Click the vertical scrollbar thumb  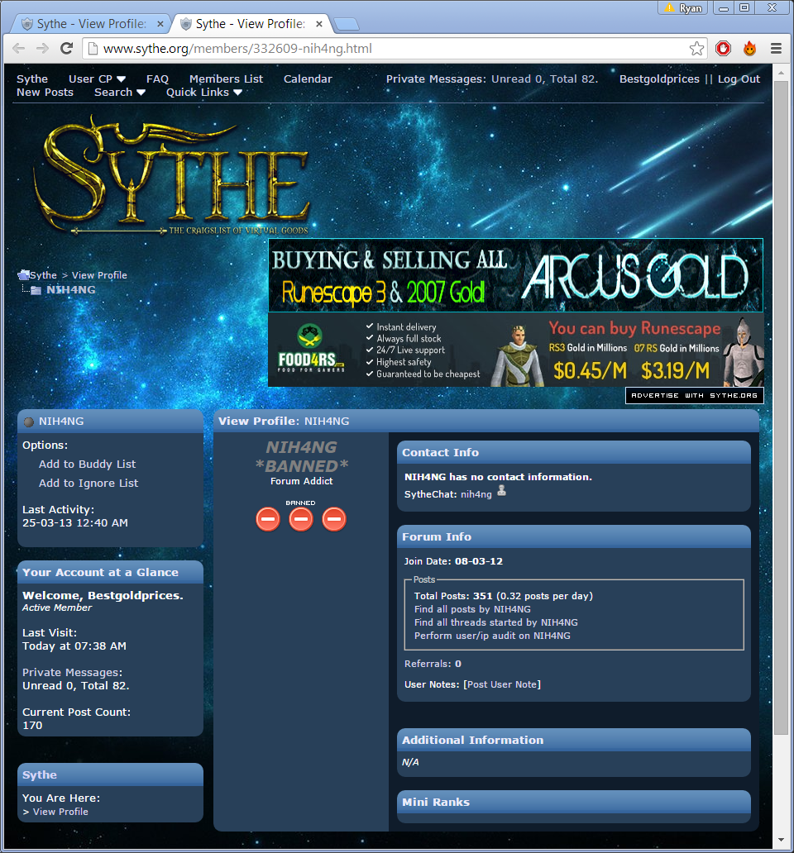tap(781, 408)
